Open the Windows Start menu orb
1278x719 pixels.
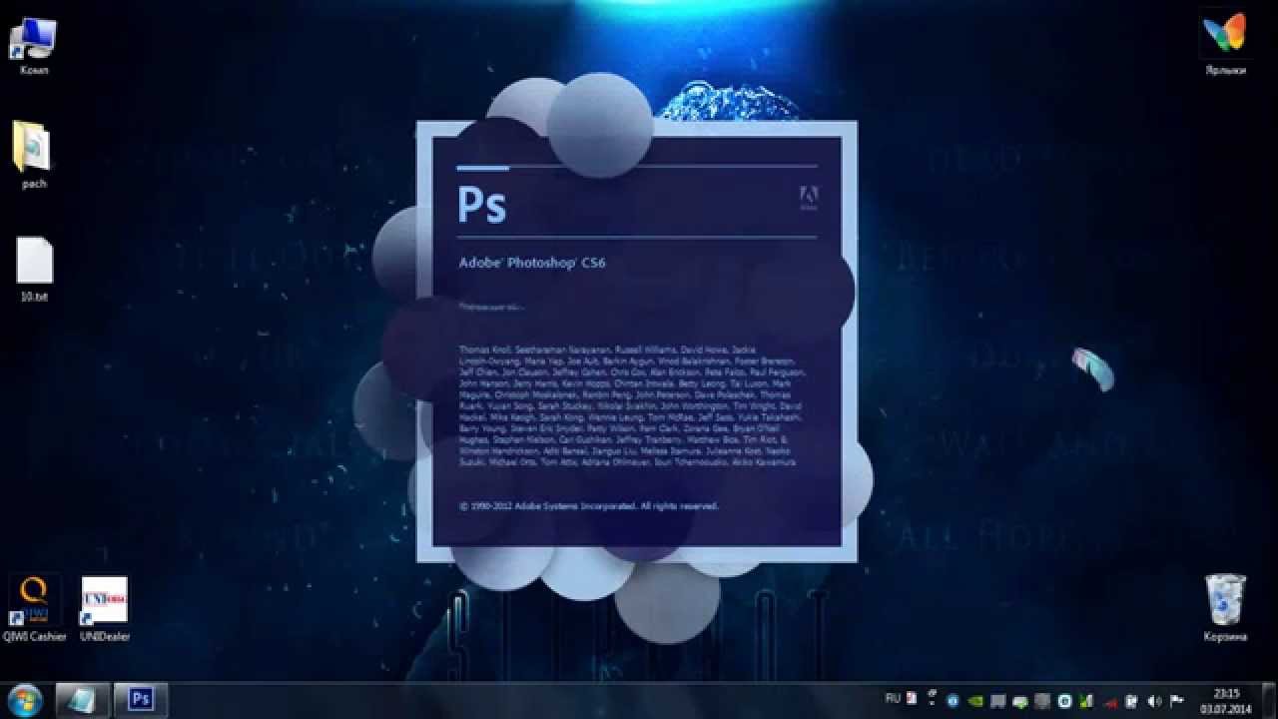pos(25,699)
